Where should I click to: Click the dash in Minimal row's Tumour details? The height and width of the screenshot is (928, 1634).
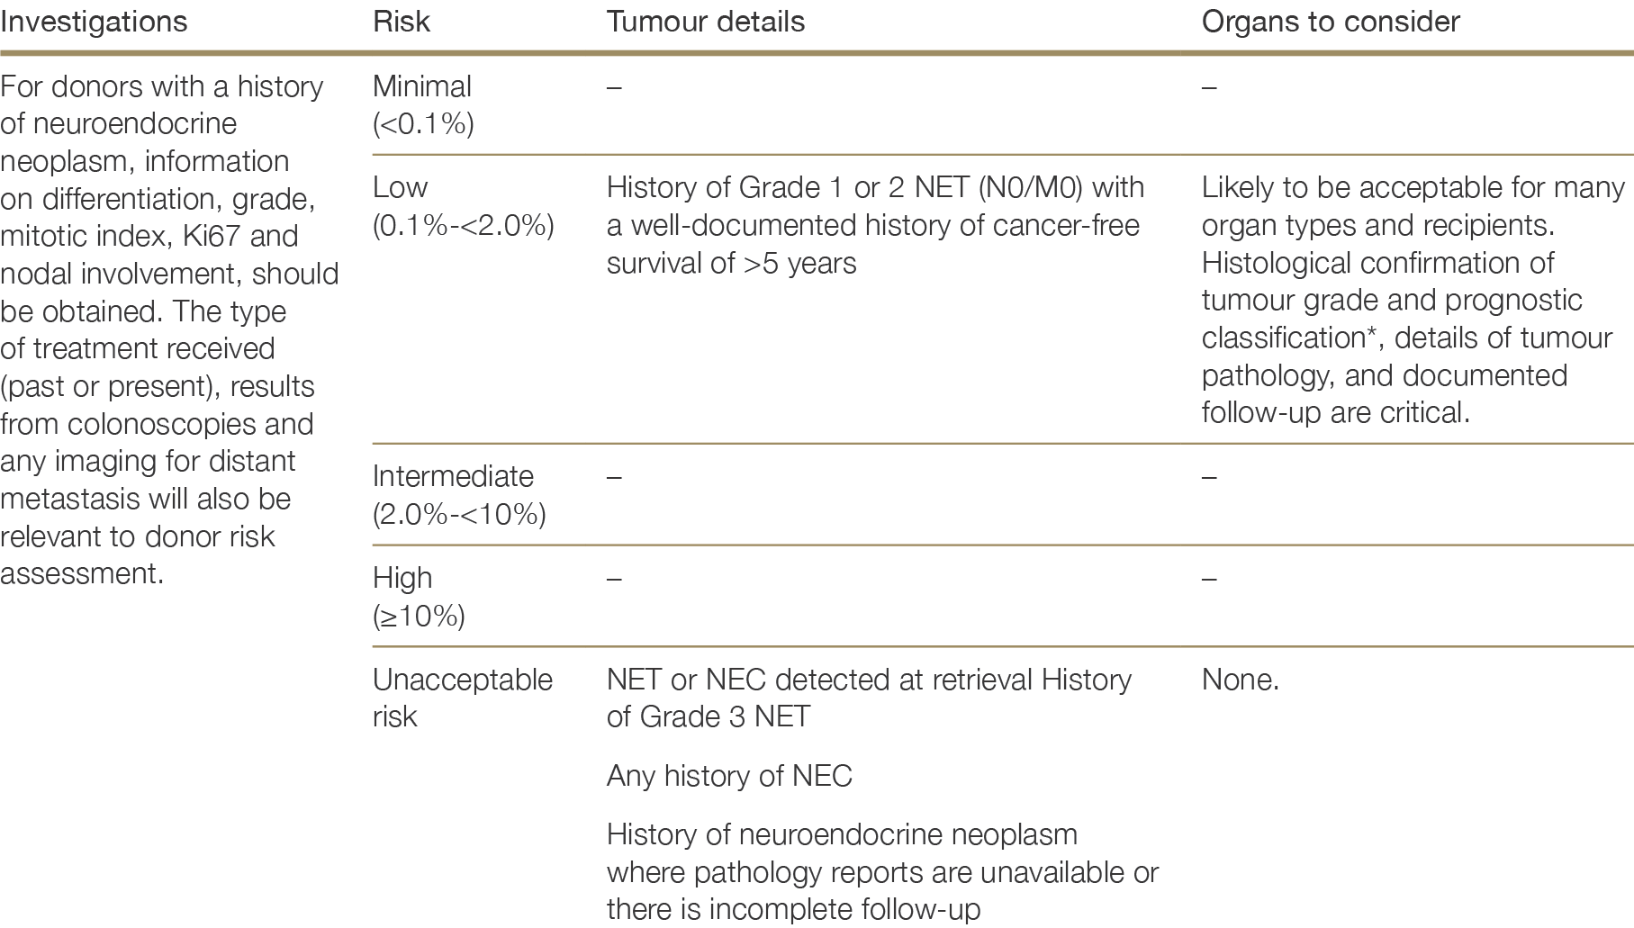(614, 87)
